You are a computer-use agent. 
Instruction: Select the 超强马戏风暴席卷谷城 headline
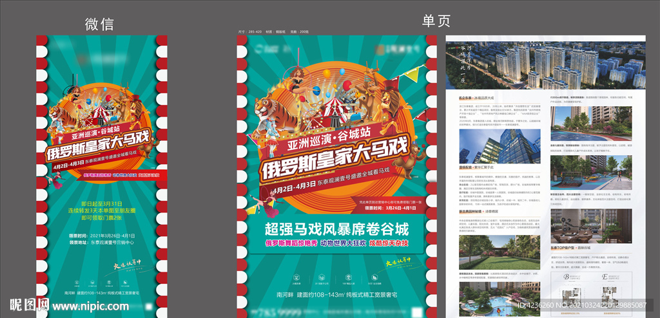pos(336,229)
